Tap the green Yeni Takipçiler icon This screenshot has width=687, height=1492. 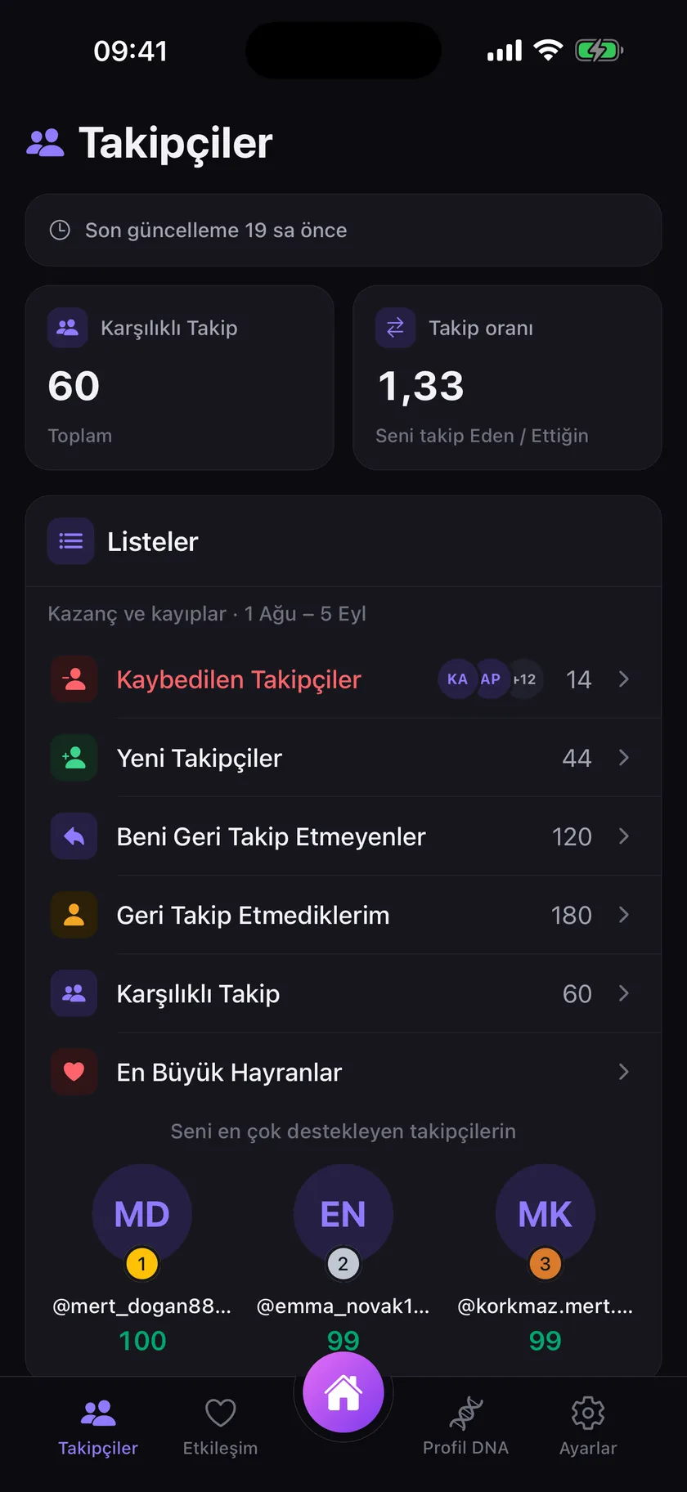pos(74,758)
